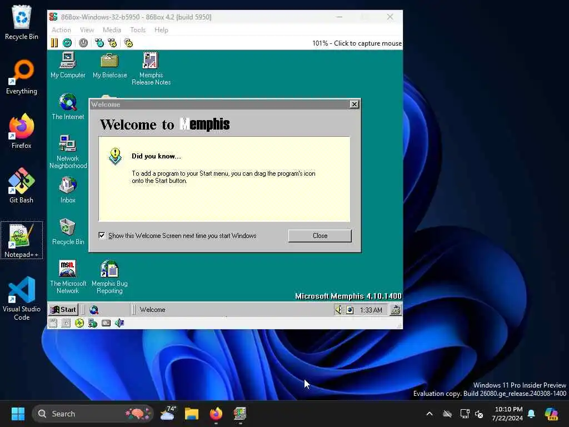Select Memphis Release Notes desktop icon
The height and width of the screenshot is (427, 569).
pos(151,68)
